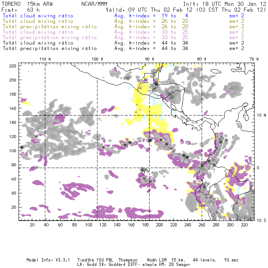Click the "100" tick on the vertical axis
268x268 pixels.
pyautogui.click(x=13, y=151)
